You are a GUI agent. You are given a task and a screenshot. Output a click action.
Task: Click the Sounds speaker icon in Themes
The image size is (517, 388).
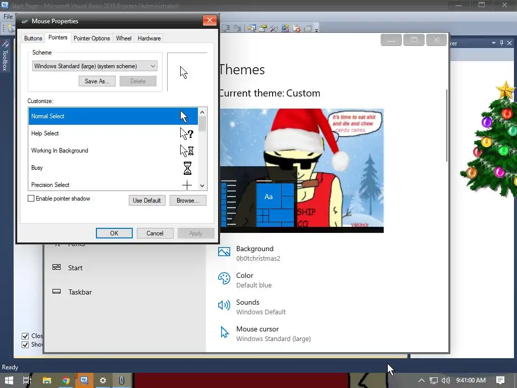tap(224, 305)
